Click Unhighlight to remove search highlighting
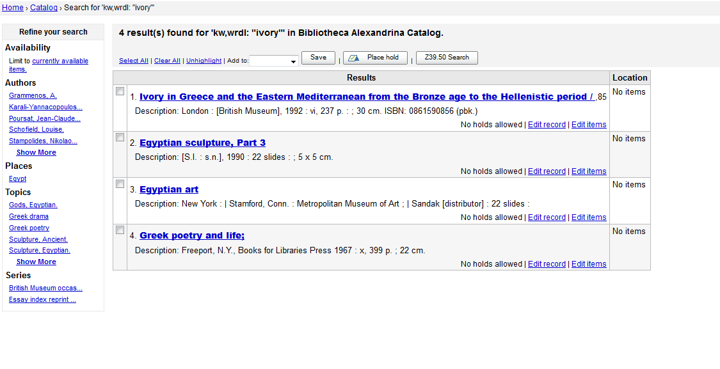720x369 pixels. pyautogui.click(x=204, y=61)
